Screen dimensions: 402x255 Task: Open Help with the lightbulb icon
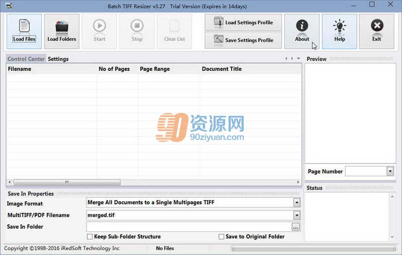[x=340, y=31]
